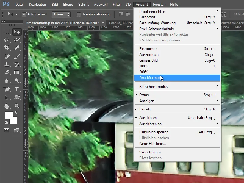Choose the Spot Healing Brush tool
244x183 pixels.
coord(6,57)
